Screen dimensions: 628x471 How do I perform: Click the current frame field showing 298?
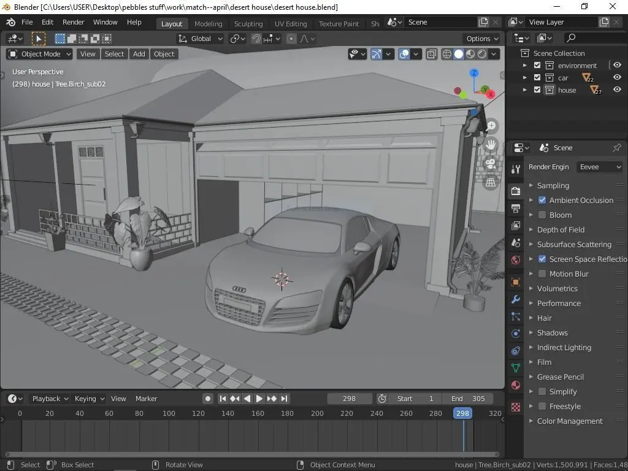(x=349, y=399)
